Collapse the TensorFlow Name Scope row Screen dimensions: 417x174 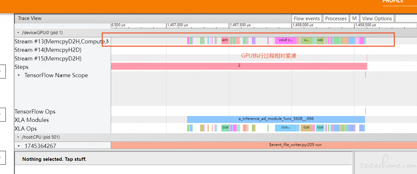(x=19, y=75)
